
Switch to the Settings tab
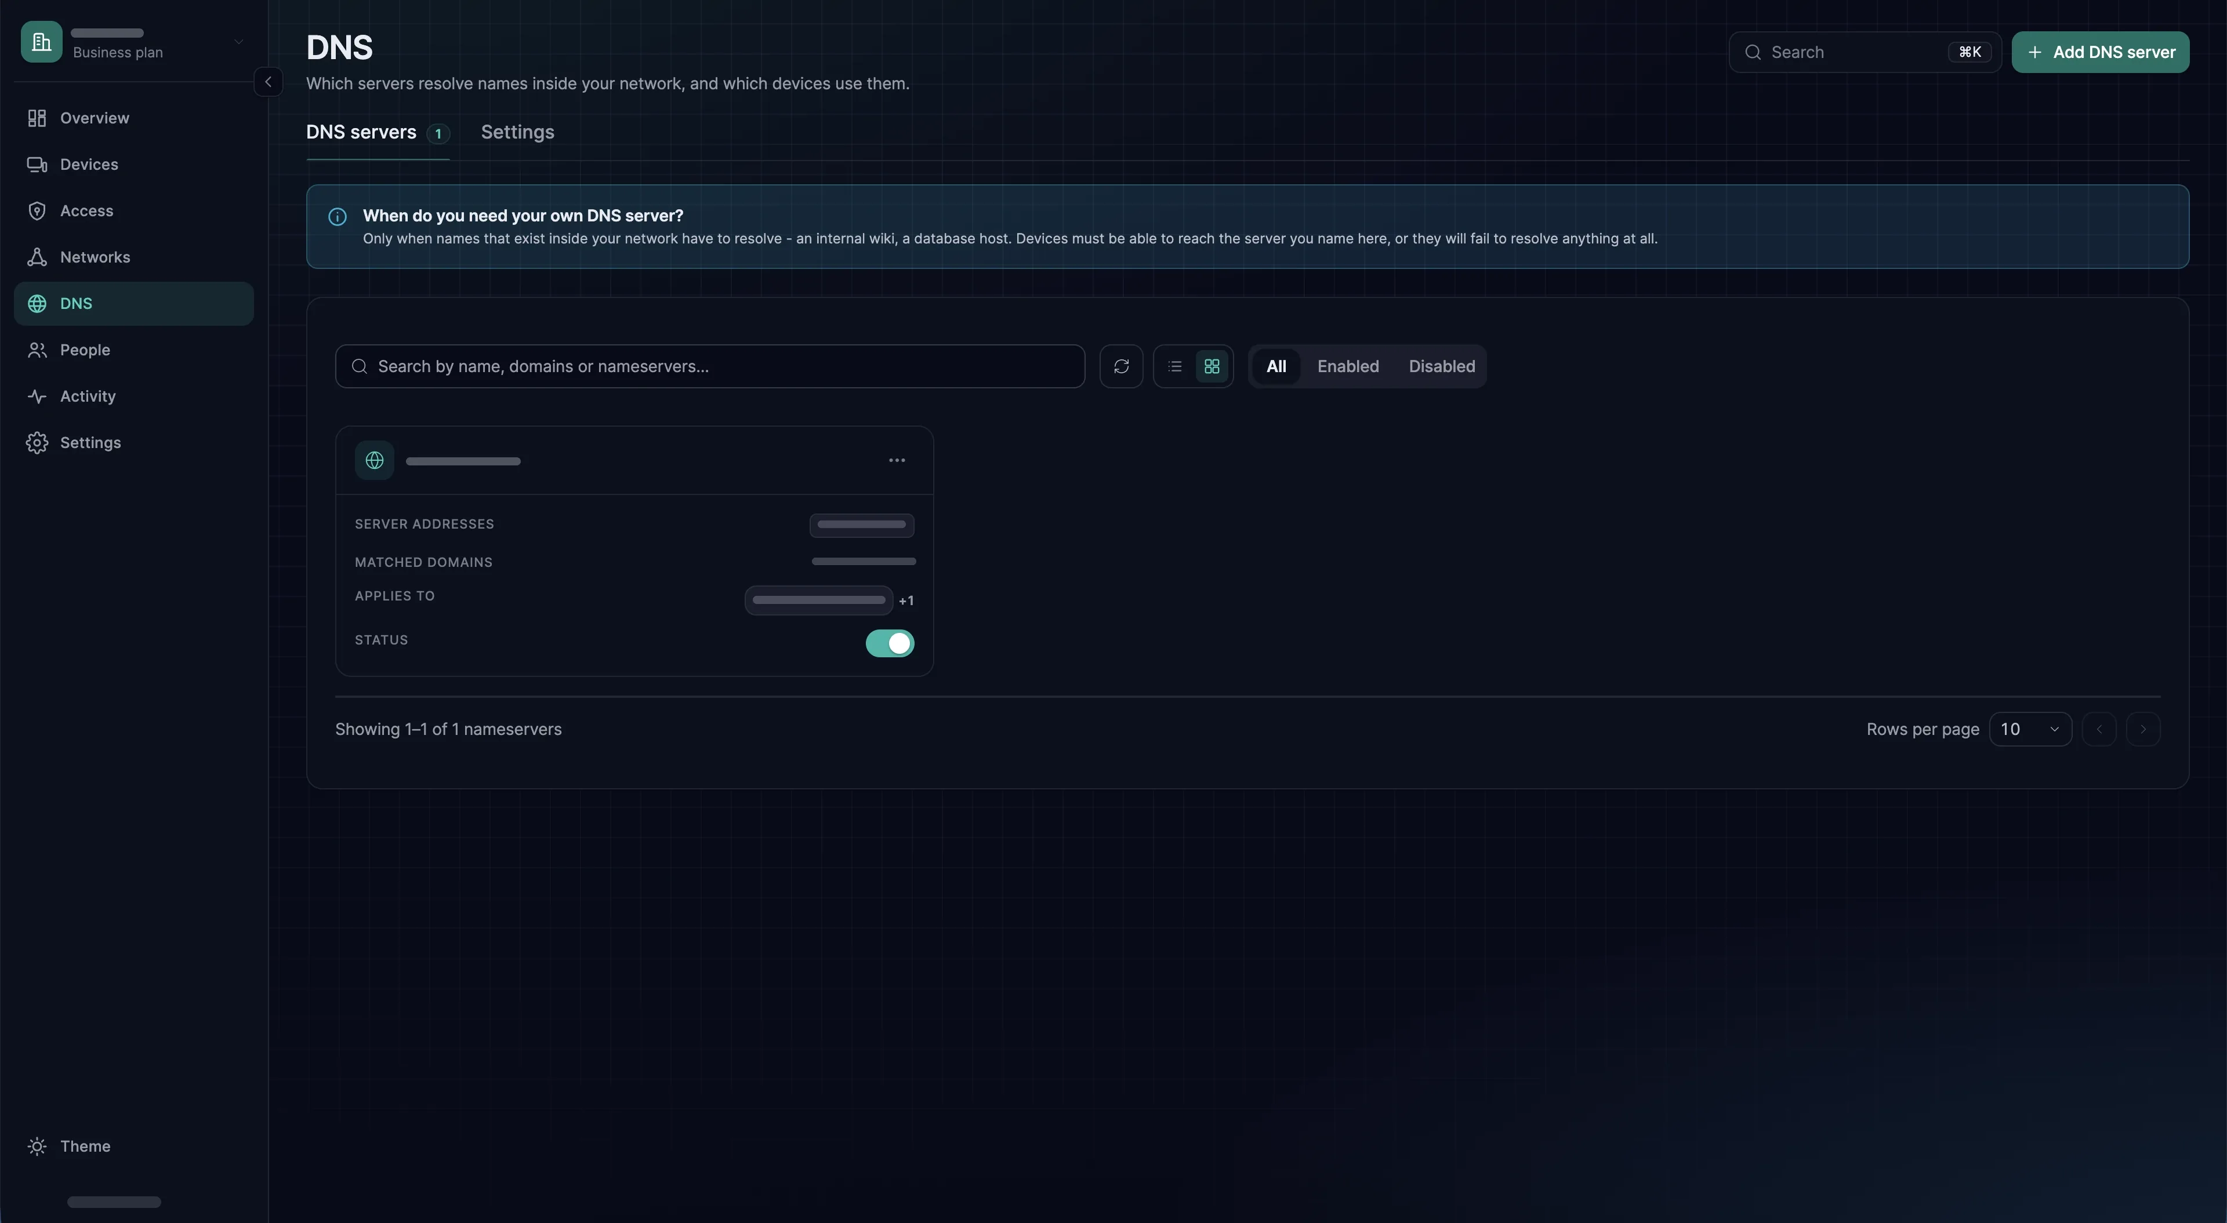tap(517, 132)
